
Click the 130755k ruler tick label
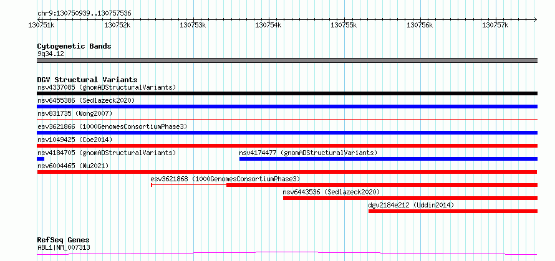point(344,25)
